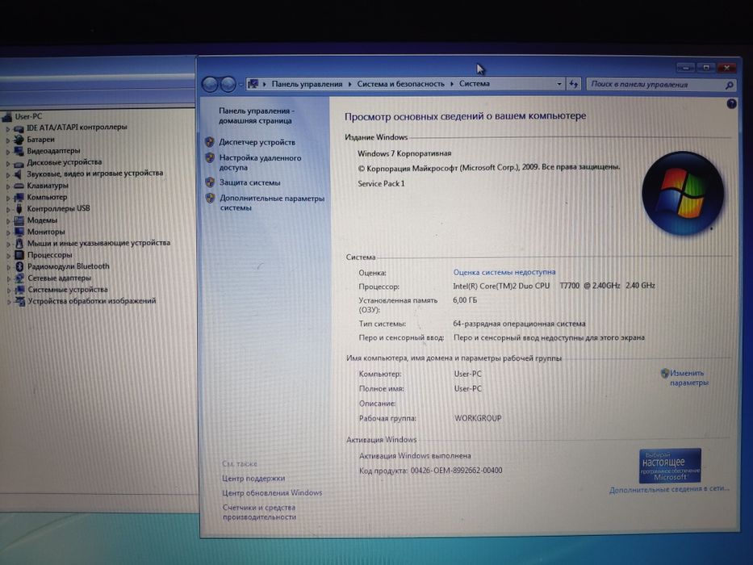The image size is (753, 565).
Task: Click the Мониторы monitor icon
Action: 19,232
